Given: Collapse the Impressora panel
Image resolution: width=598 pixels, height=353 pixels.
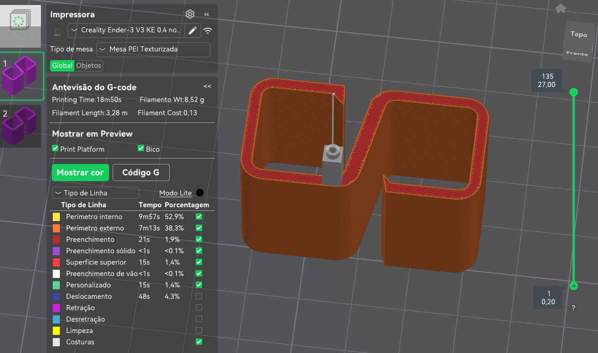Looking at the screenshot, I should point(207,15).
